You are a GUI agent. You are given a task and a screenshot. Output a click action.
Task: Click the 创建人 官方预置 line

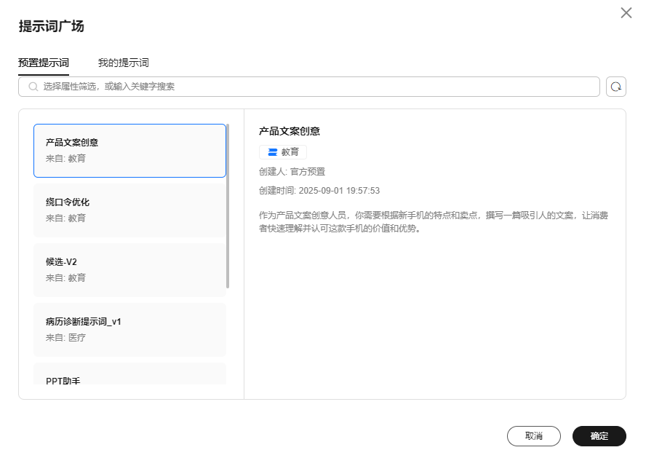pos(292,172)
